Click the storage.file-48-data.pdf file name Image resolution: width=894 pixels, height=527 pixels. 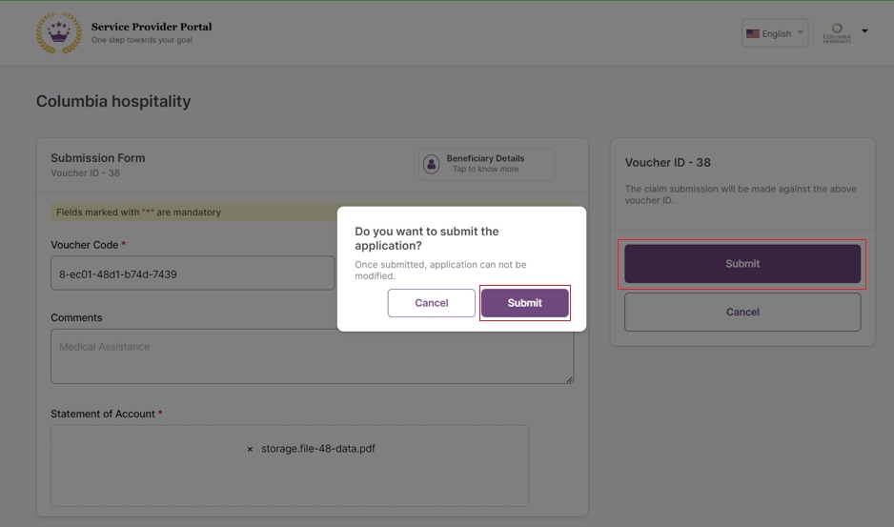point(318,449)
